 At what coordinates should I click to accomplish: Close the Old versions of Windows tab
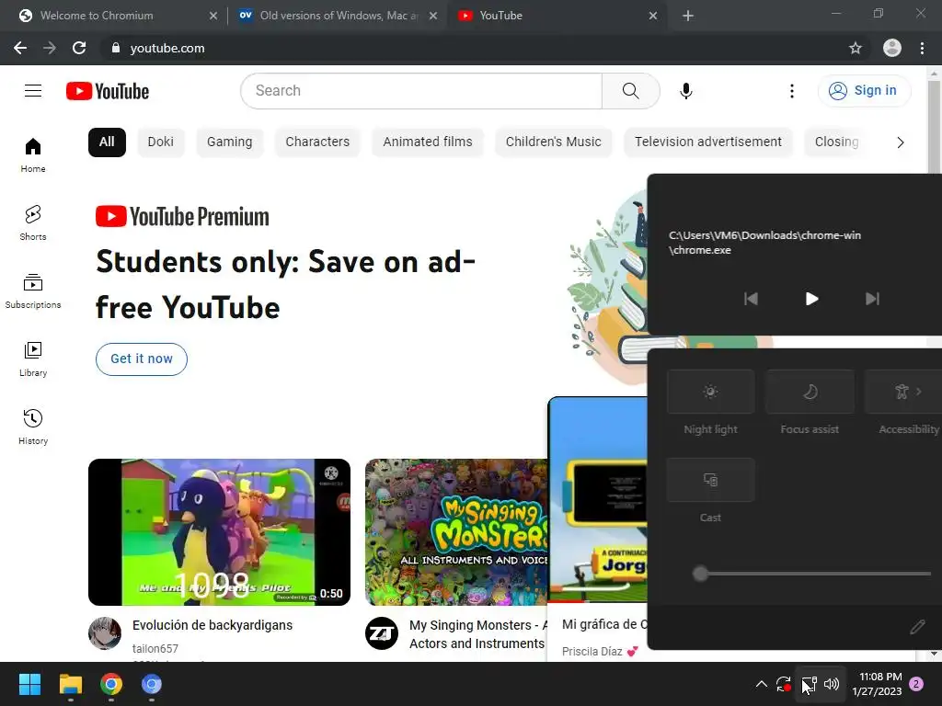[x=433, y=16]
